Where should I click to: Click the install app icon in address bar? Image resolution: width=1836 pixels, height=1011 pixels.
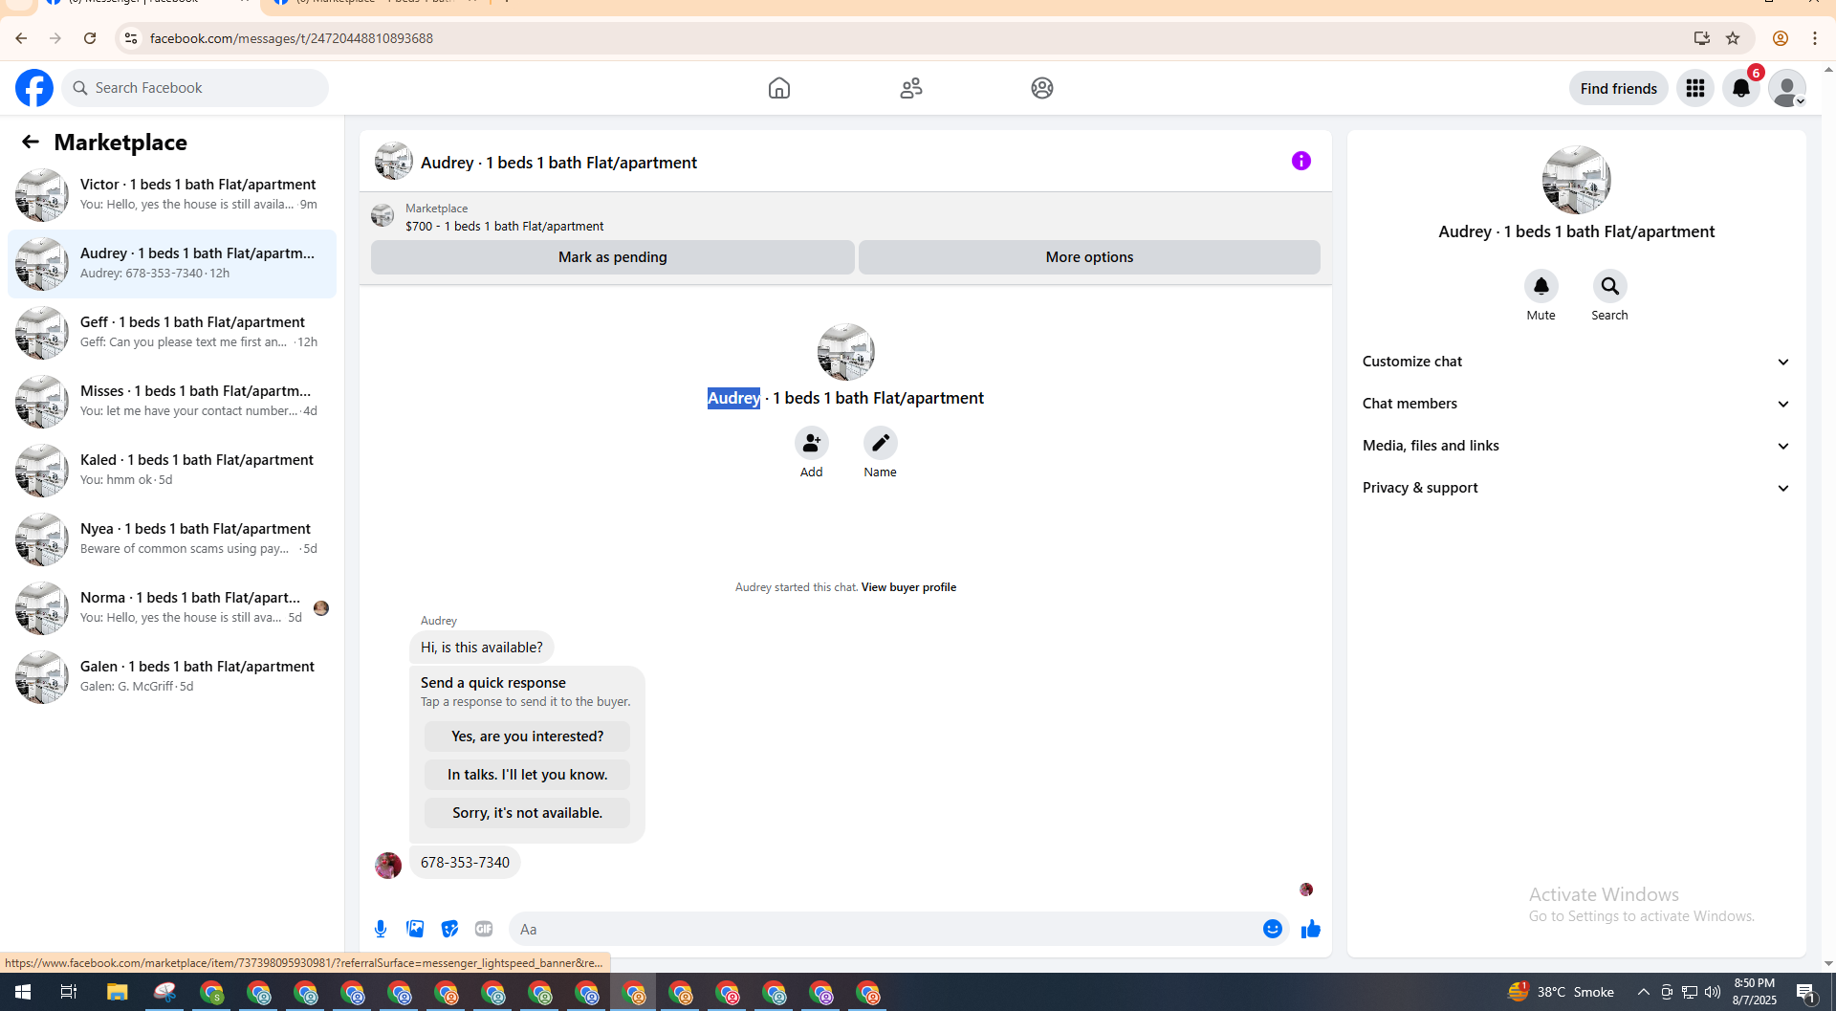pyautogui.click(x=1701, y=38)
